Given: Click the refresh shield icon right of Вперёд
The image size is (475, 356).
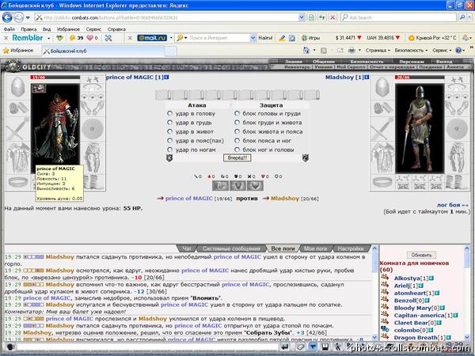Looking at the screenshot, I should click(x=306, y=157).
